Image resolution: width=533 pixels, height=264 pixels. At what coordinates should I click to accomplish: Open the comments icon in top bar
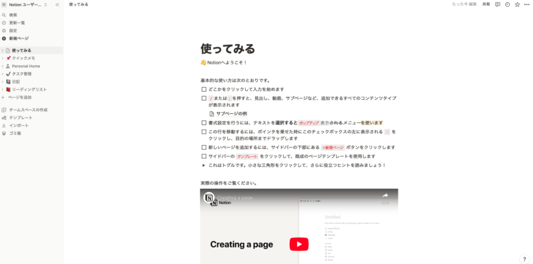(x=498, y=5)
